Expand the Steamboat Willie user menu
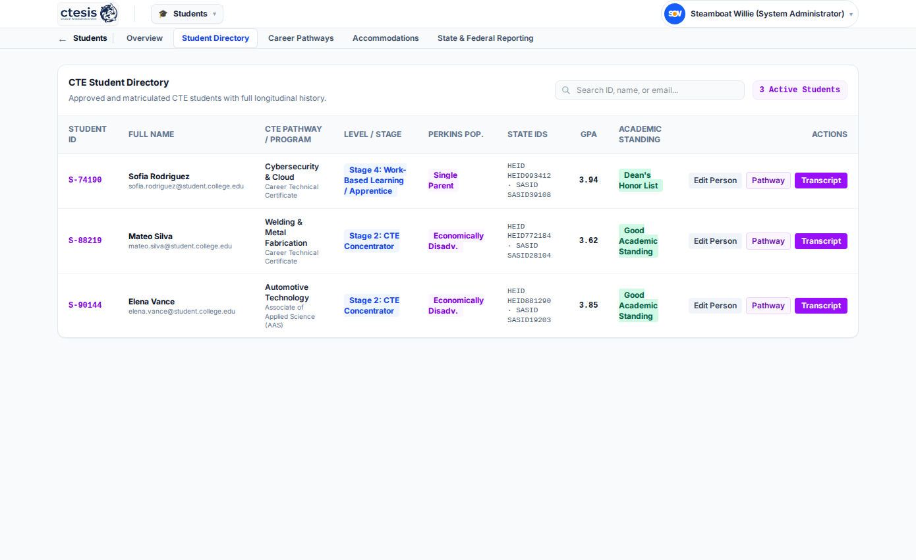 (760, 14)
